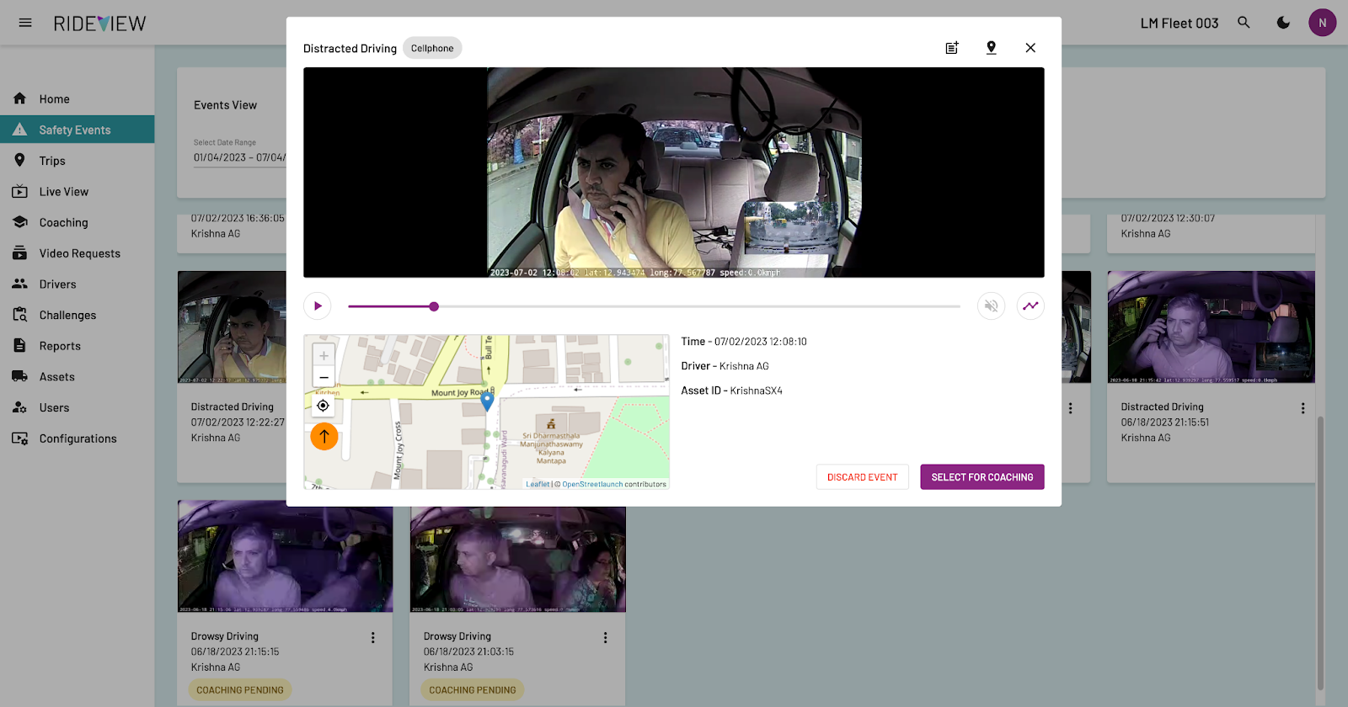Zoom in on the map
This screenshot has width=1348, height=707.
tap(324, 356)
